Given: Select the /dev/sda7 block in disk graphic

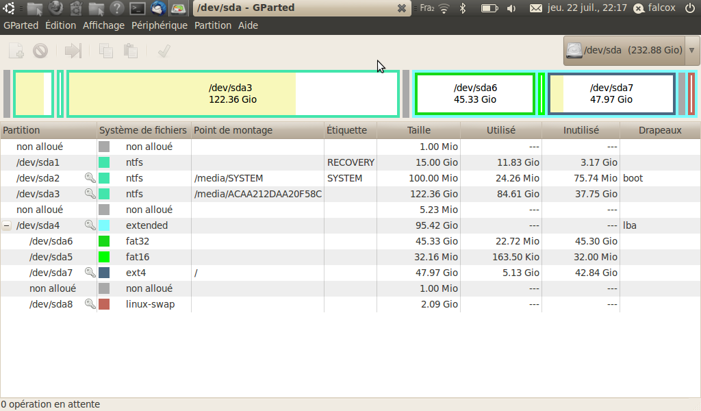Looking at the screenshot, I should click(611, 94).
